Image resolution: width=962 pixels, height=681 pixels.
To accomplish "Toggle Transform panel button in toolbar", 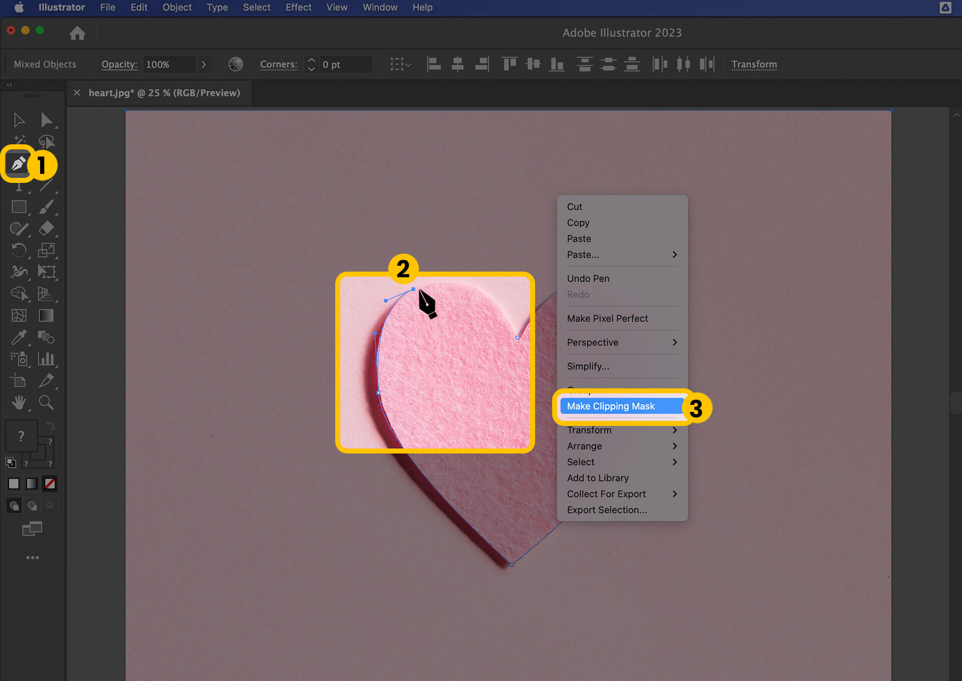I will click(754, 64).
